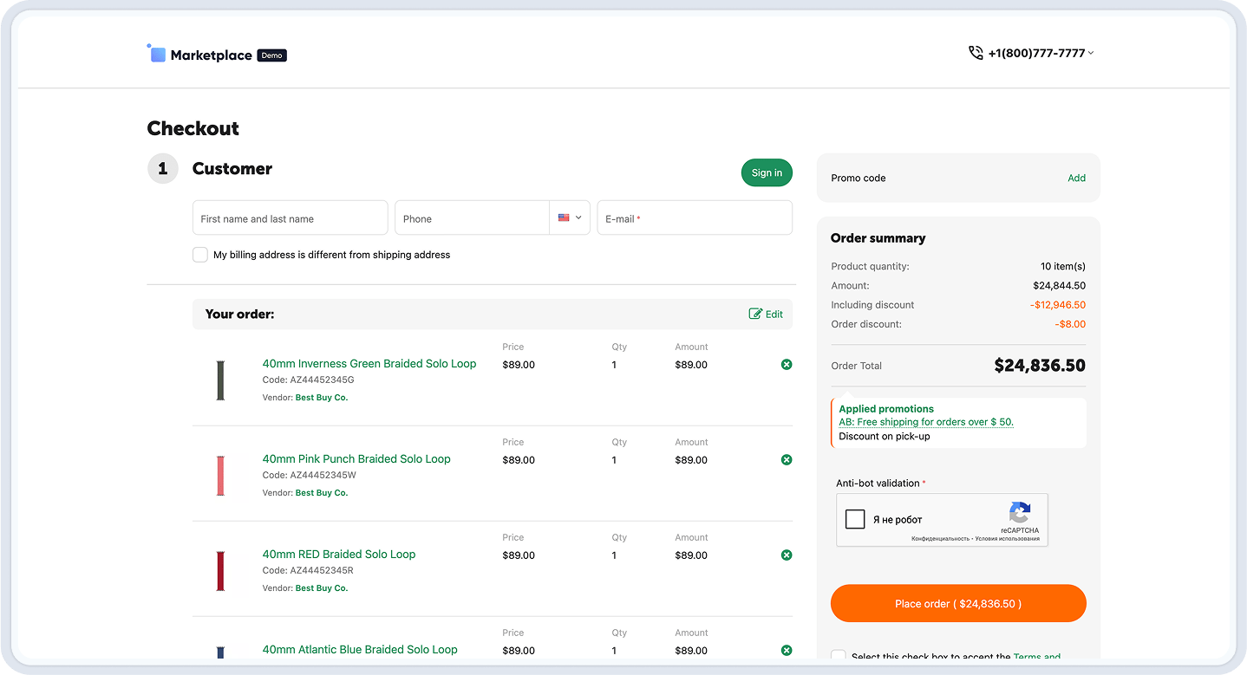This screenshot has height=675, width=1247.
Task: Remove the RED Braided Solo Loop item
Action: coord(787,555)
